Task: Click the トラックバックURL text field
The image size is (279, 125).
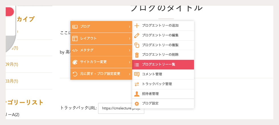Action: point(121,108)
